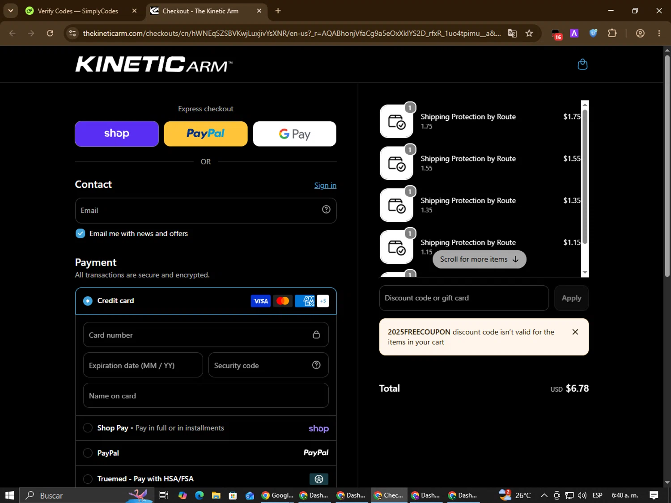Click the Mastercard logo
The width and height of the screenshot is (671, 503).
tap(283, 301)
